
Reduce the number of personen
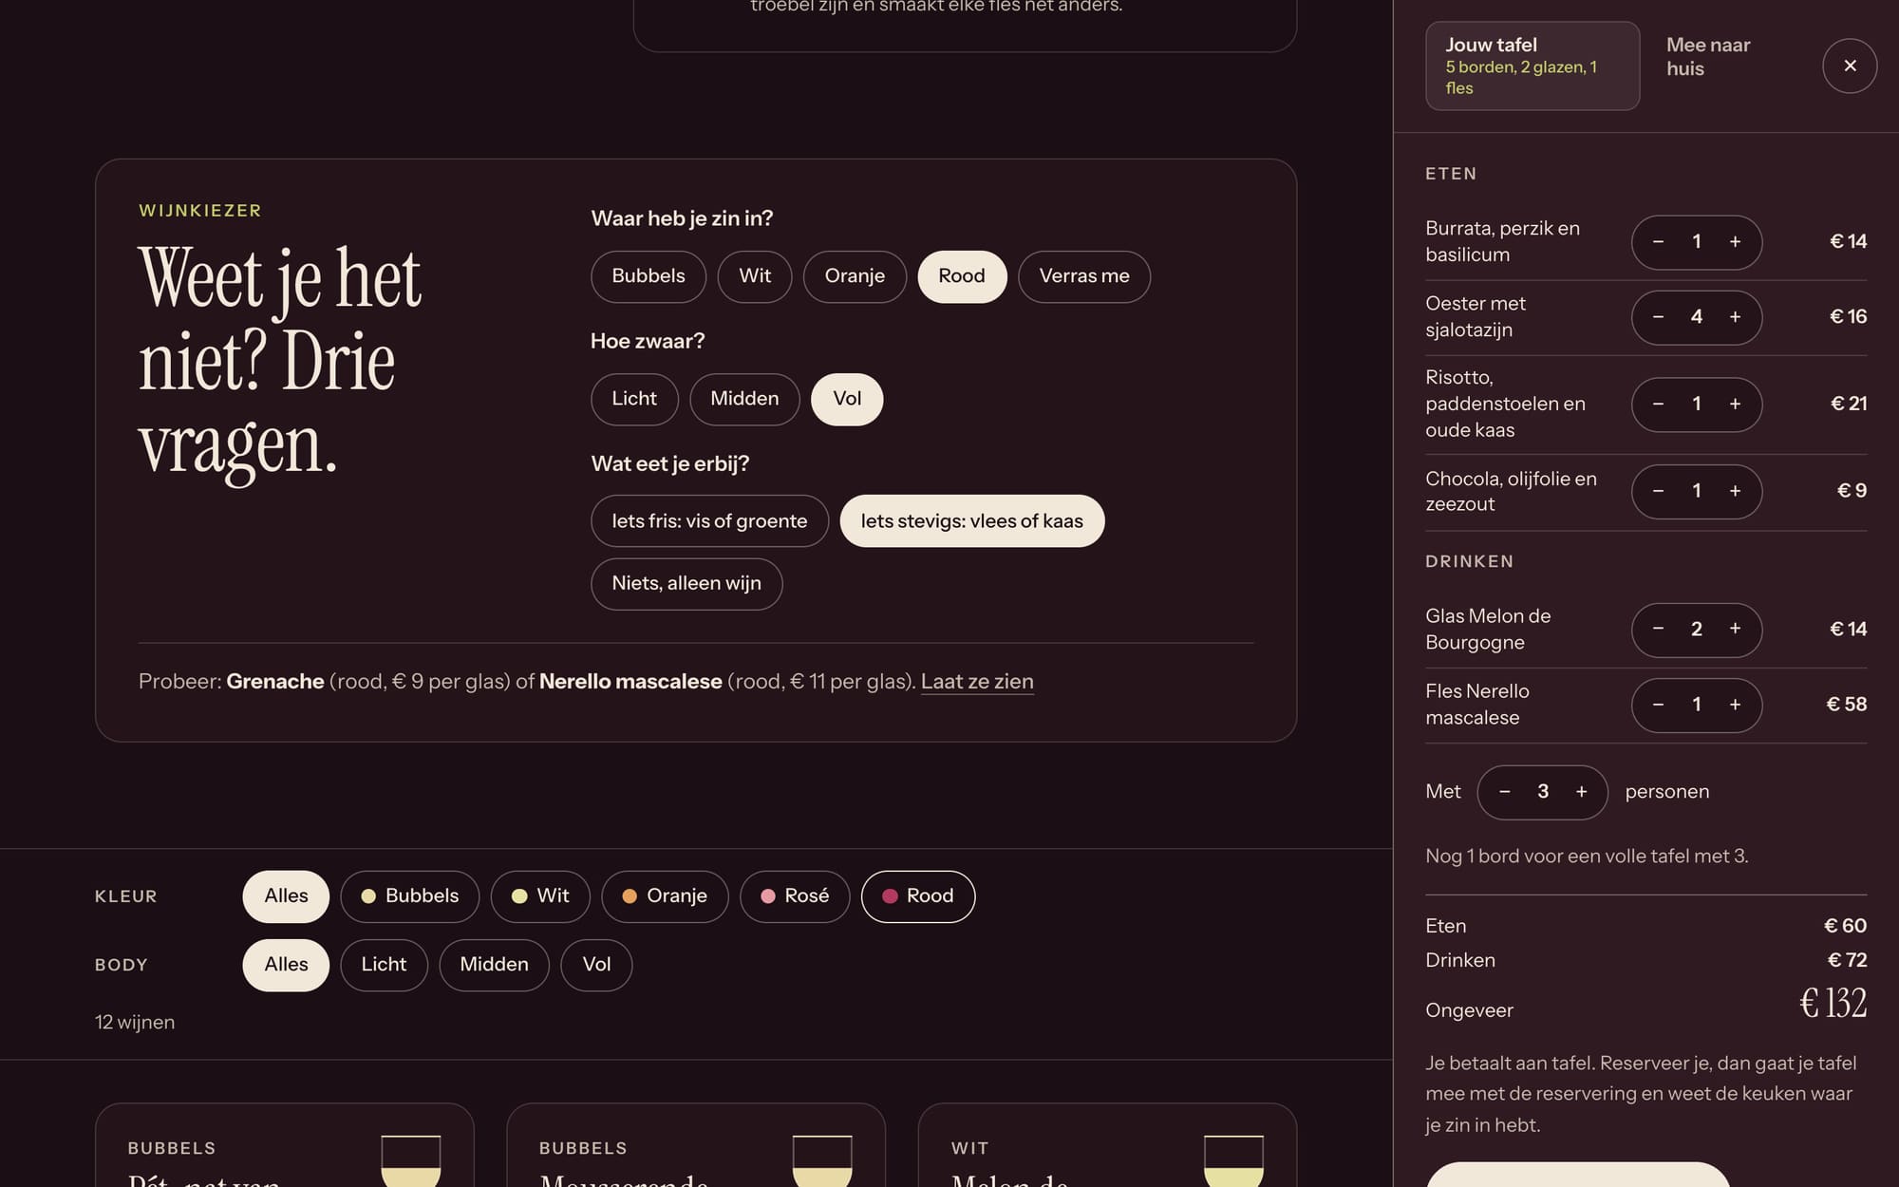pyautogui.click(x=1504, y=792)
